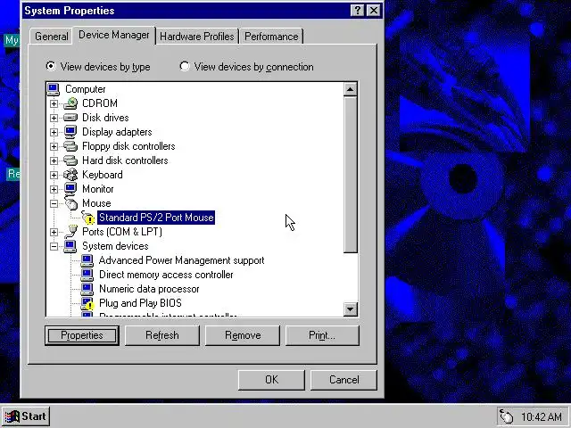
Task: Click the Print... button
Action: pyautogui.click(x=322, y=335)
